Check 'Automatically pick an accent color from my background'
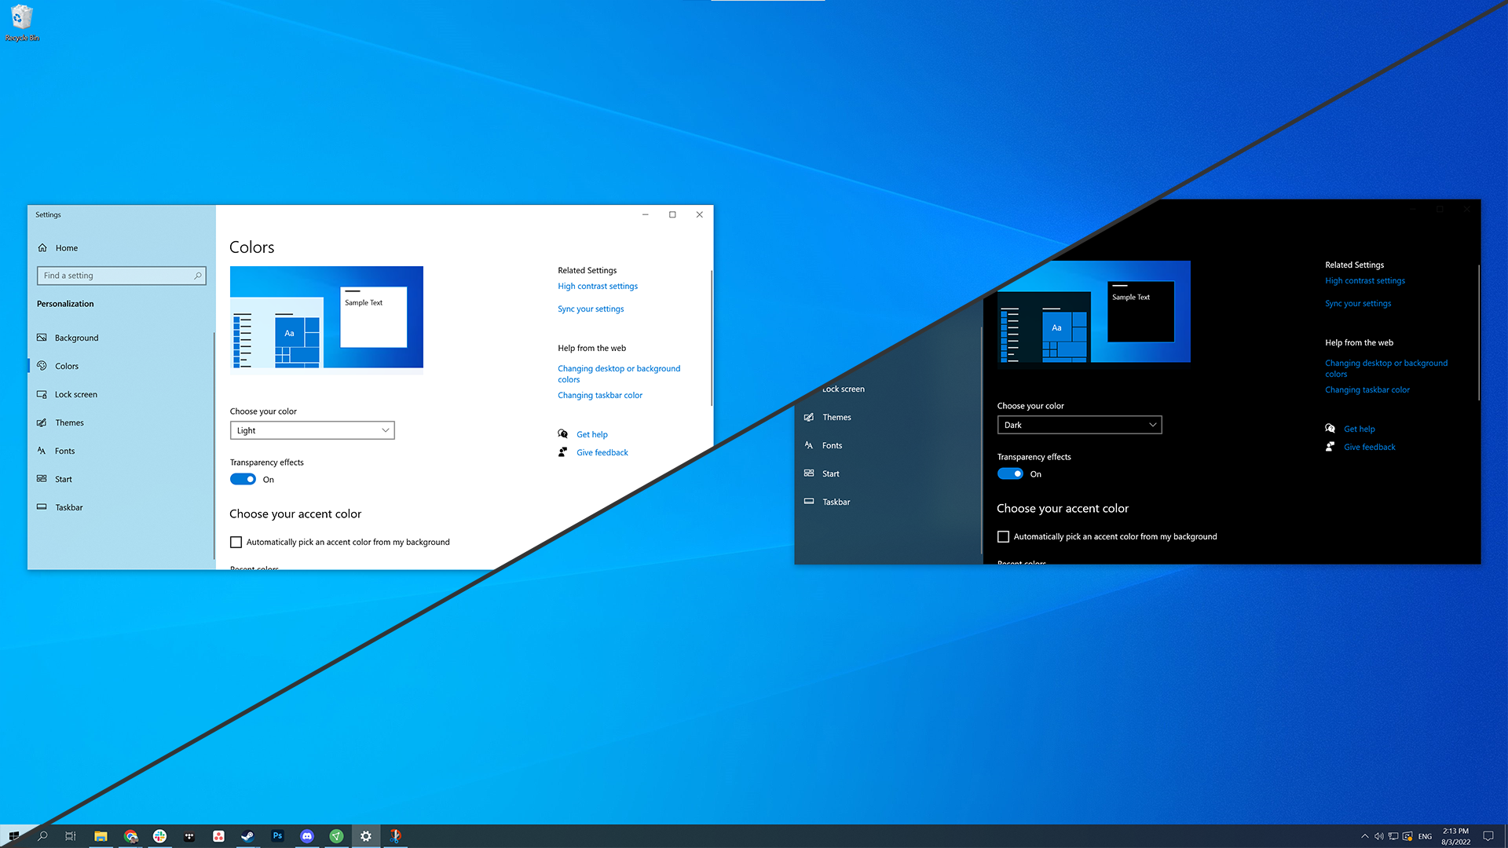This screenshot has width=1508, height=848. [x=236, y=542]
